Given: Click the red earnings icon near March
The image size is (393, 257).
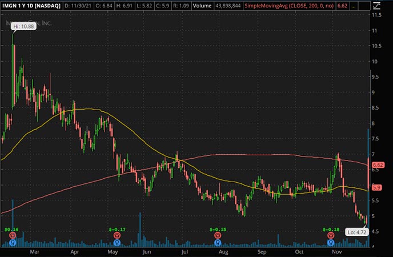Looking at the screenshot, I should (11, 235).
